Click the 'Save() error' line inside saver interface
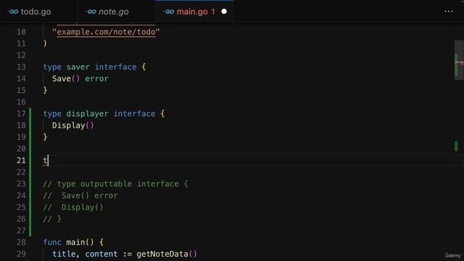 pyautogui.click(x=80, y=79)
